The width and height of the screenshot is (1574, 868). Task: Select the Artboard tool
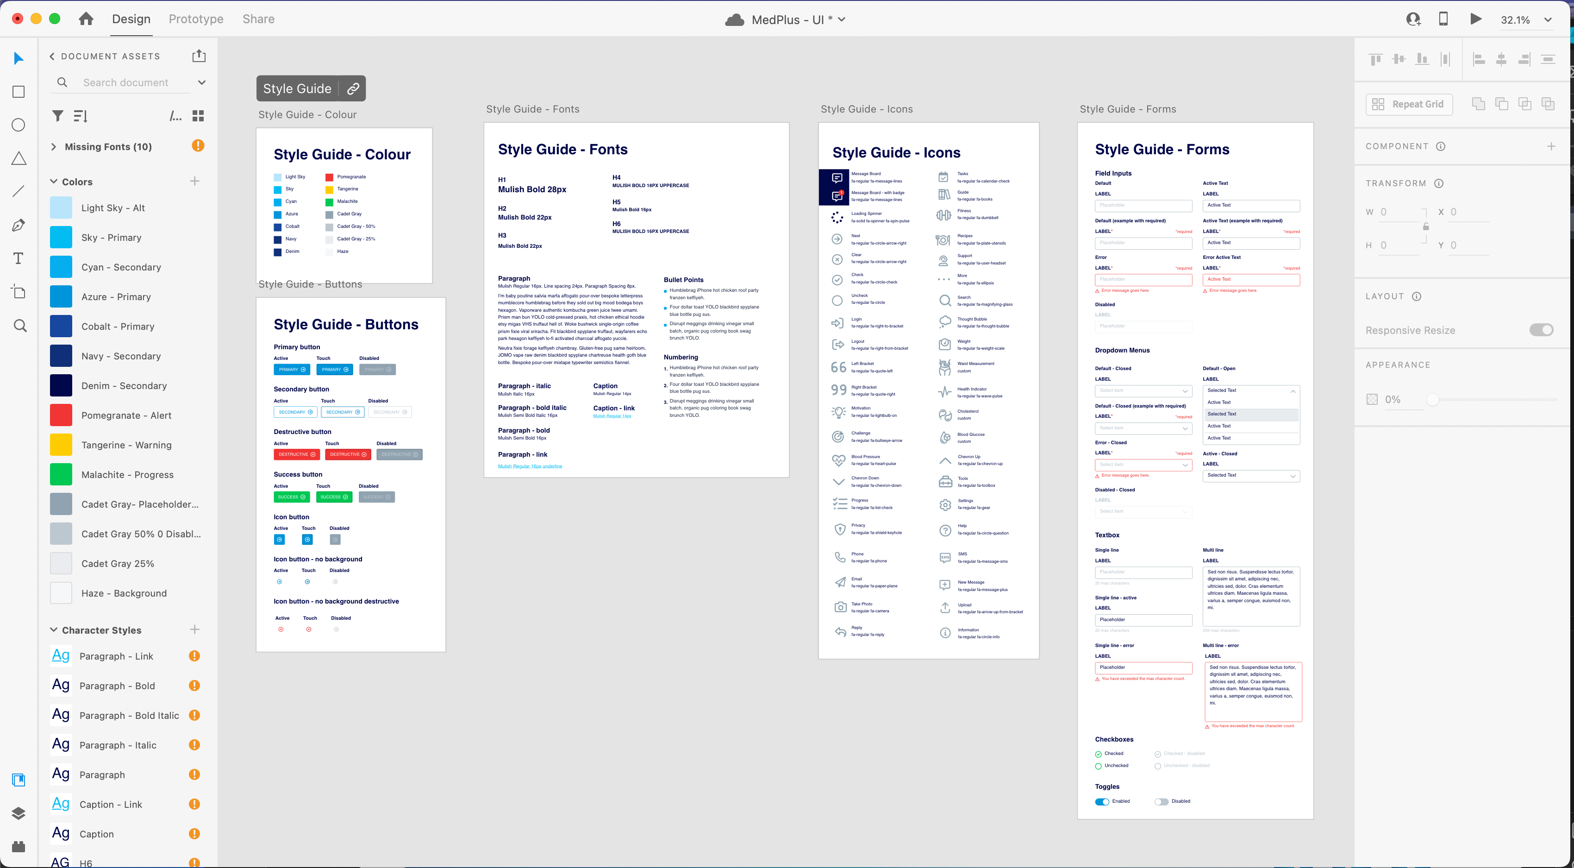(19, 292)
